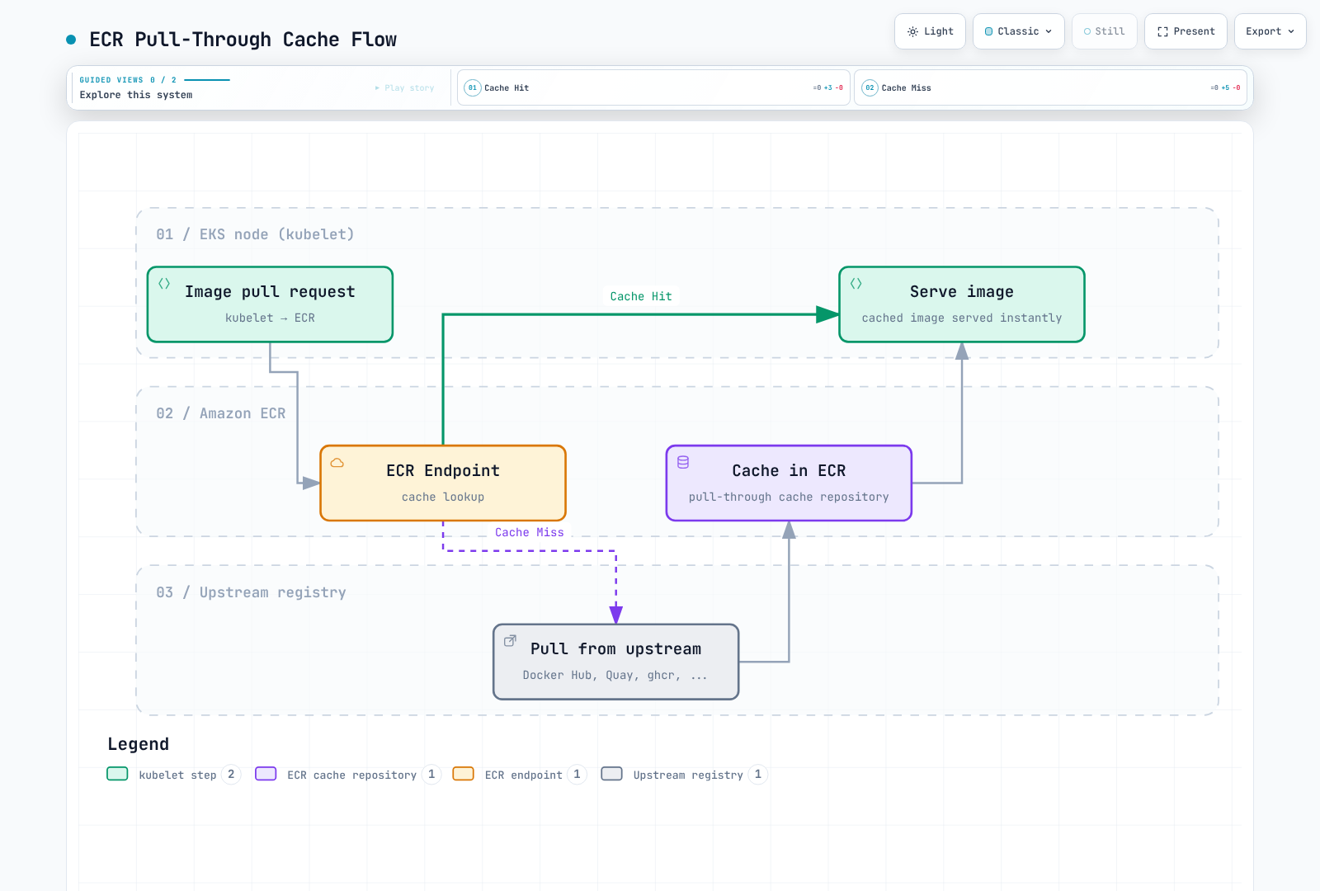Image resolution: width=1320 pixels, height=891 pixels.
Task: Click the Legend heading
Action: (138, 744)
